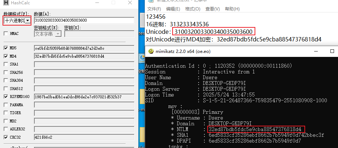The image size is (338, 148).
Task: Click the empty SHA256 result field
Action: (x=84, y=73)
